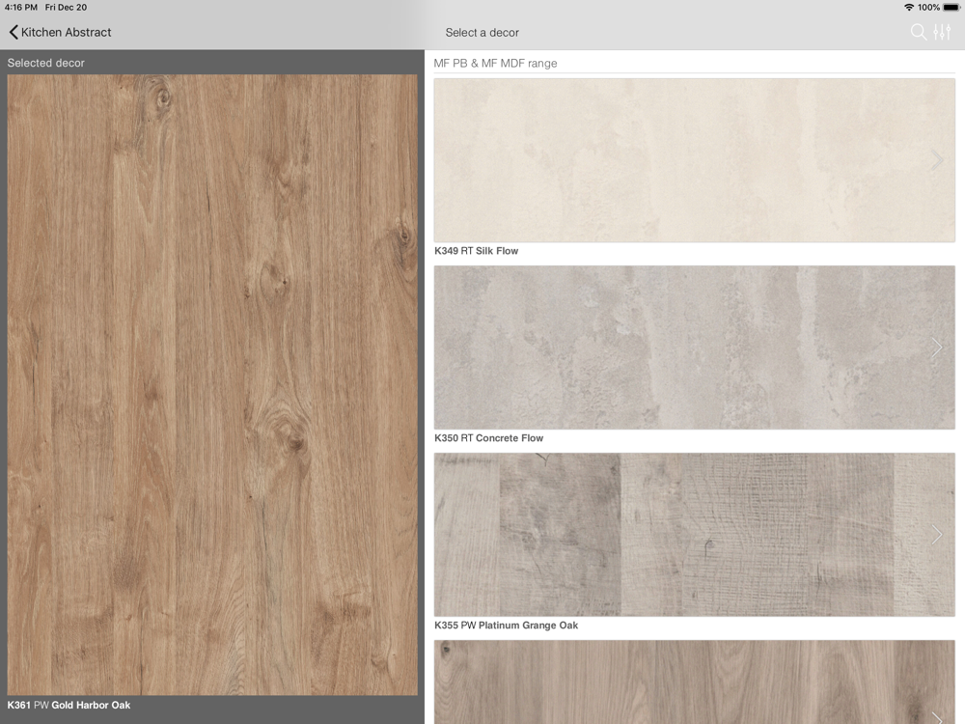Select the K355 PW Platinum Grange Oak swatch
The width and height of the screenshot is (965, 724).
pyautogui.click(x=694, y=535)
